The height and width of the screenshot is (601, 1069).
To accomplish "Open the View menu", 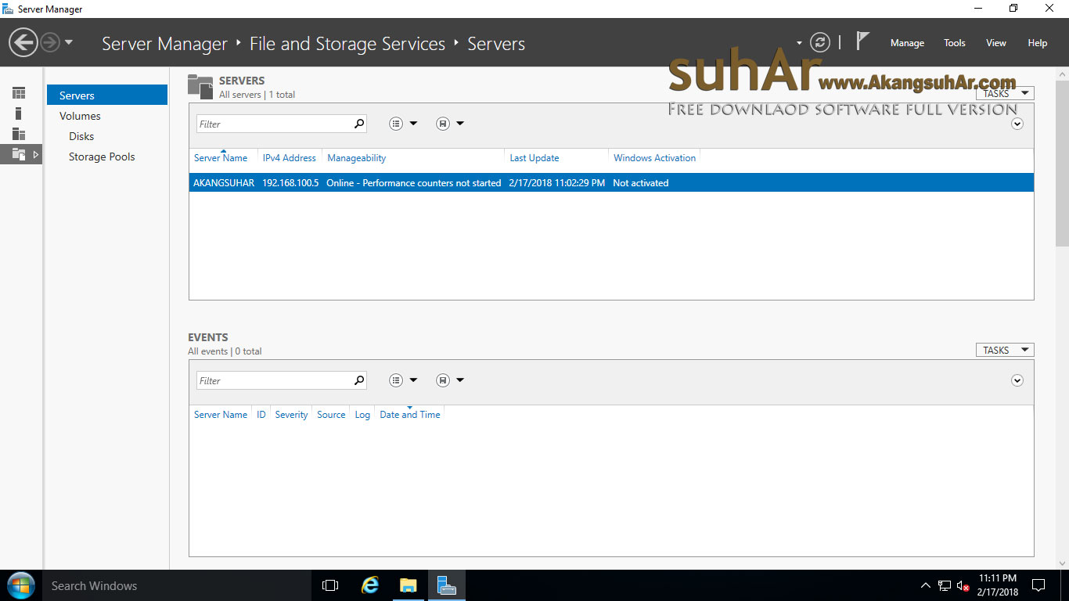I will [x=996, y=43].
